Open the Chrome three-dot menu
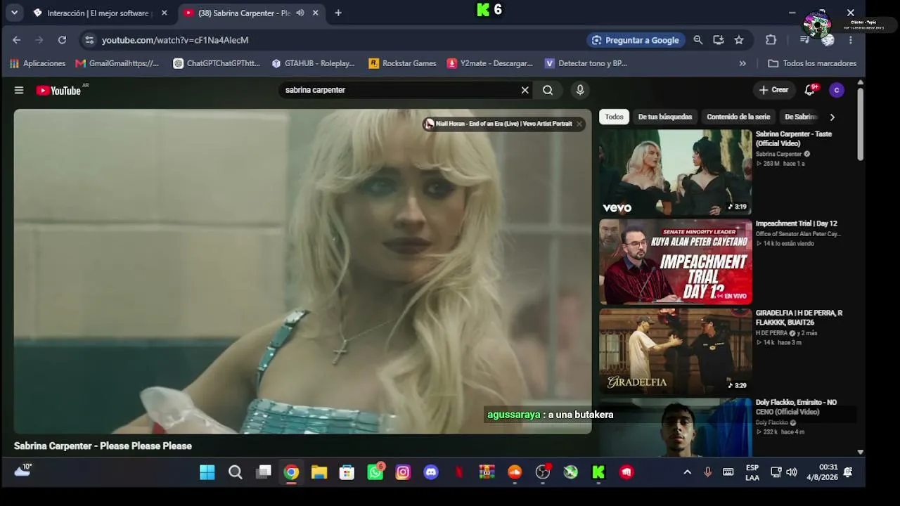The image size is (900, 506). (x=851, y=40)
